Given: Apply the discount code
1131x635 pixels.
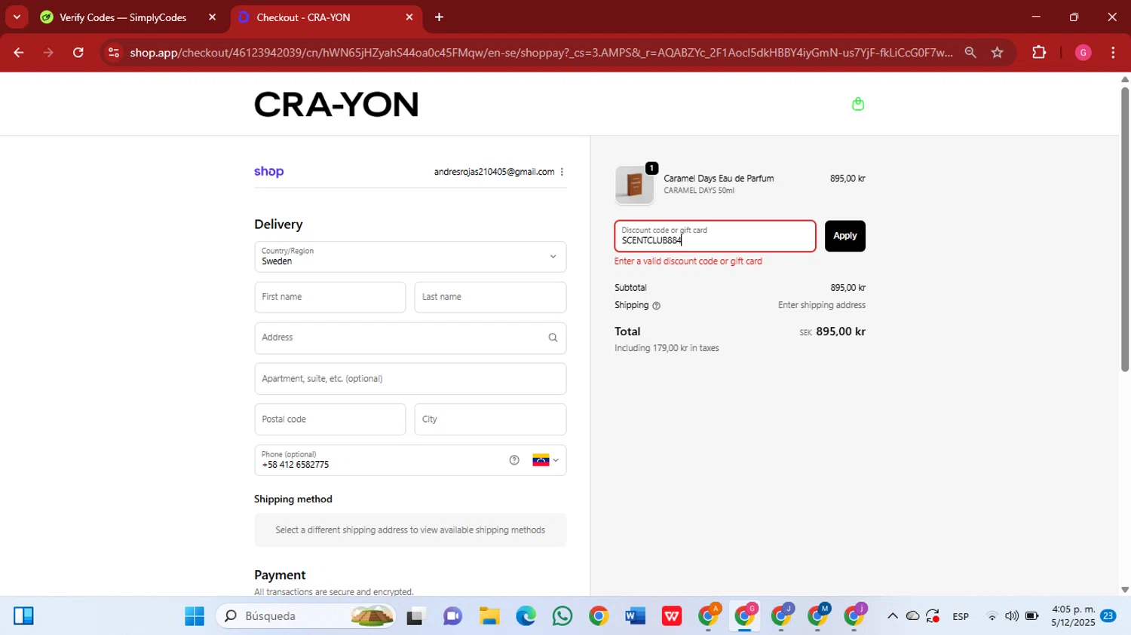Looking at the screenshot, I should click(x=844, y=236).
